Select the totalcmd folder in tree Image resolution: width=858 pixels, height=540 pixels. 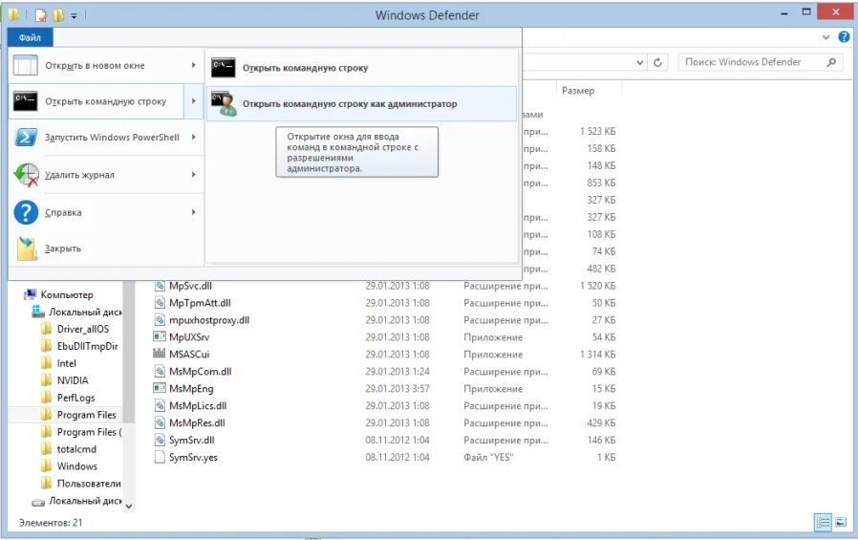(76, 449)
